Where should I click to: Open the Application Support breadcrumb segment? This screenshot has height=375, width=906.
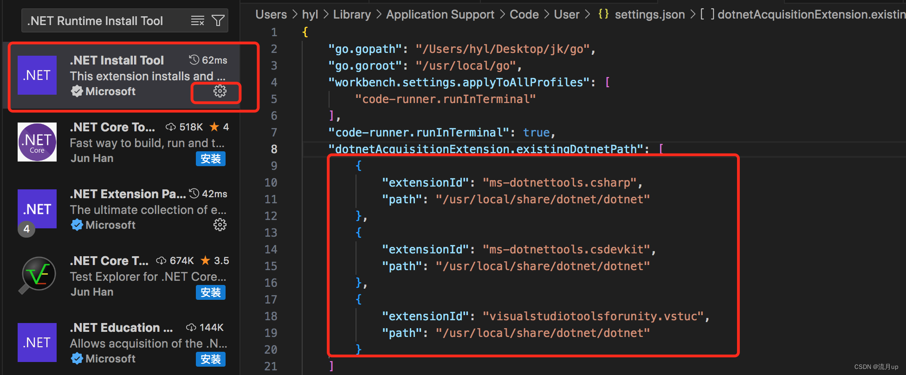pyautogui.click(x=440, y=14)
